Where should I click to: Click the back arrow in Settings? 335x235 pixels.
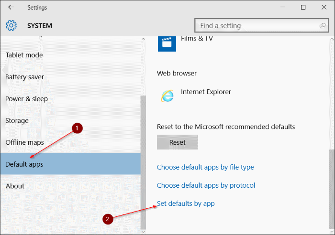(x=11, y=7)
